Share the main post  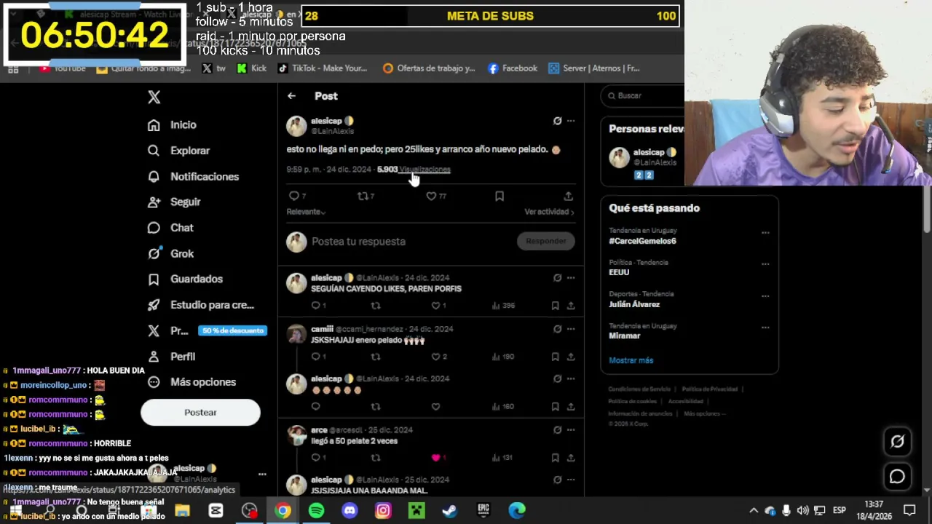(x=568, y=196)
